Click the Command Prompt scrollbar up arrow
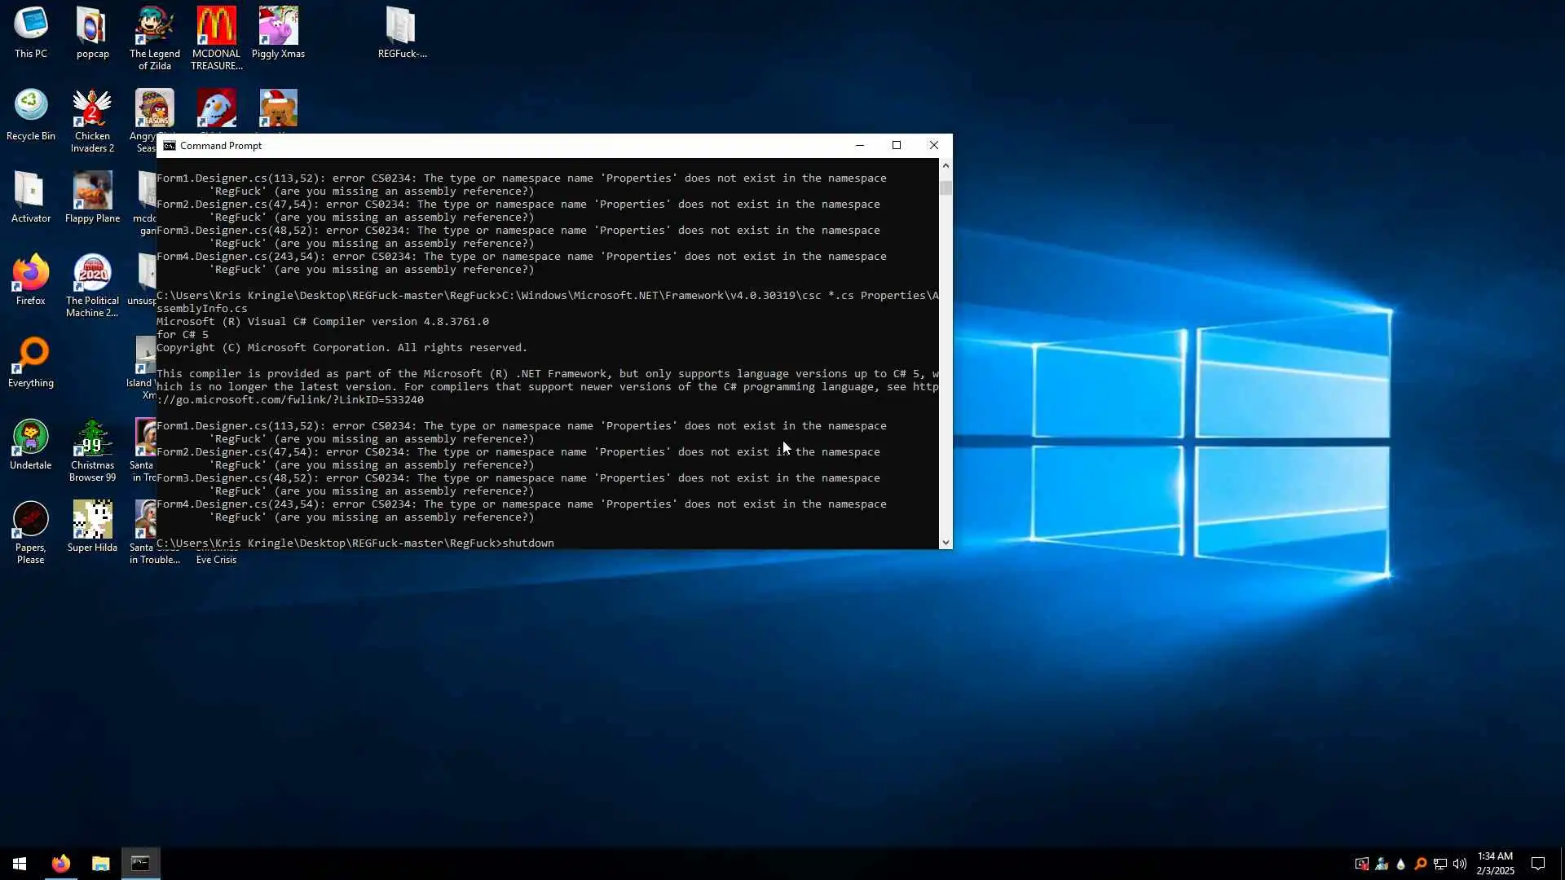Image resolution: width=1565 pixels, height=880 pixels. click(946, 165)
